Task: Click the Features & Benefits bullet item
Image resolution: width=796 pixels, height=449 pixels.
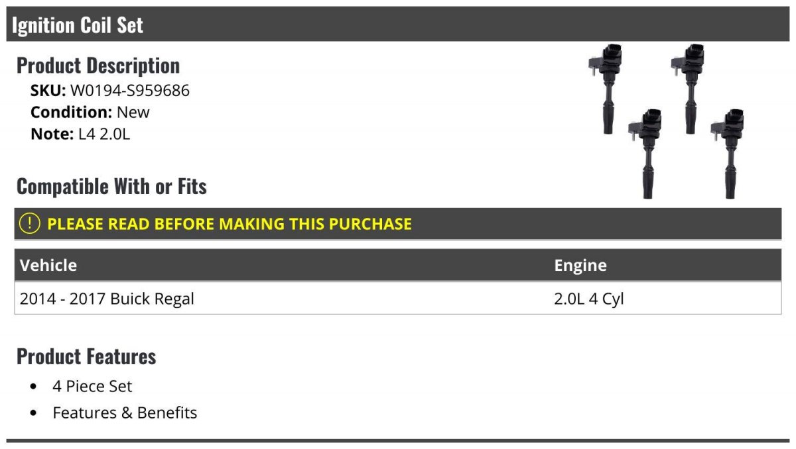Action: (125, 413)
